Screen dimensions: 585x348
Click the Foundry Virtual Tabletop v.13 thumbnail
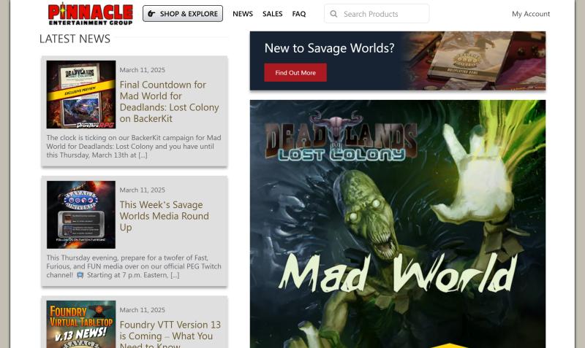(x=81, y=324)
